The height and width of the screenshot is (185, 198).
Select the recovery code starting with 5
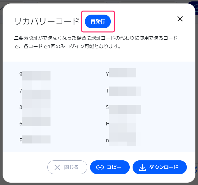pyautogui.click(x=123, y=108)
